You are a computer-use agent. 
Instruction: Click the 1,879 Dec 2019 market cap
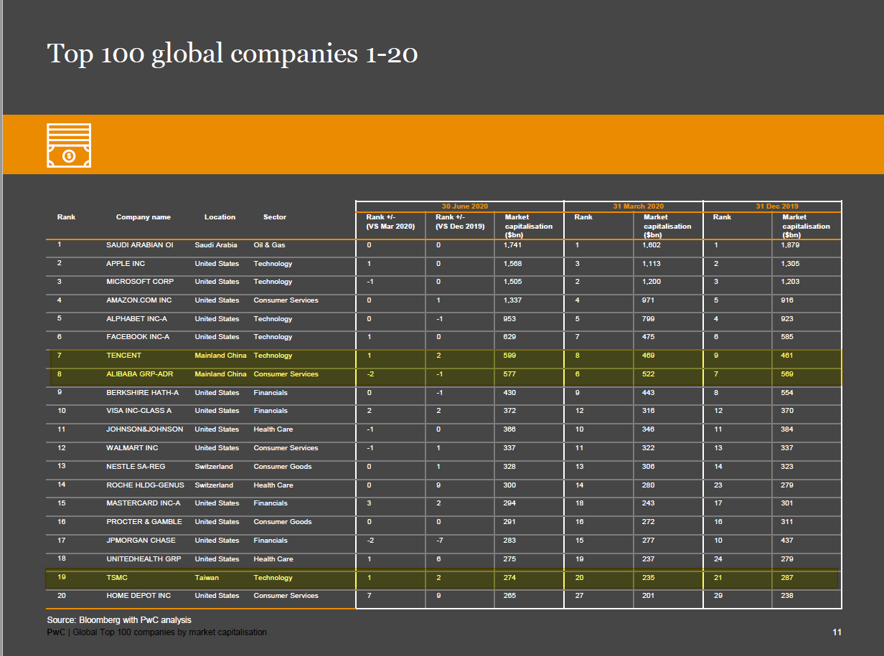[x=790, y=245]
